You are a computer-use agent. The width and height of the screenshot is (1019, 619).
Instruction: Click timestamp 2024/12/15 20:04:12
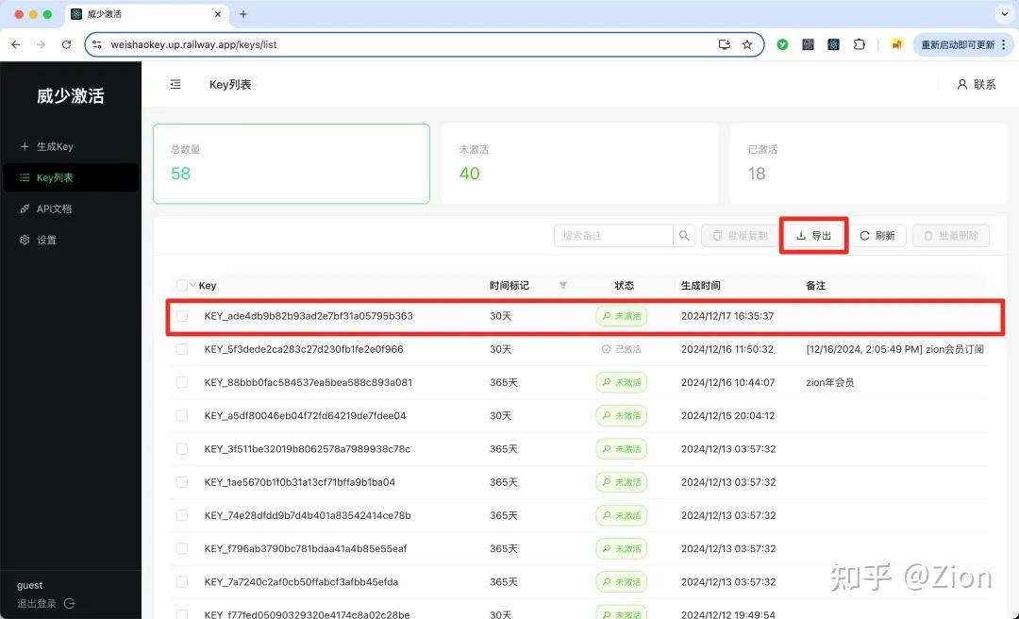tap(727, 415)
